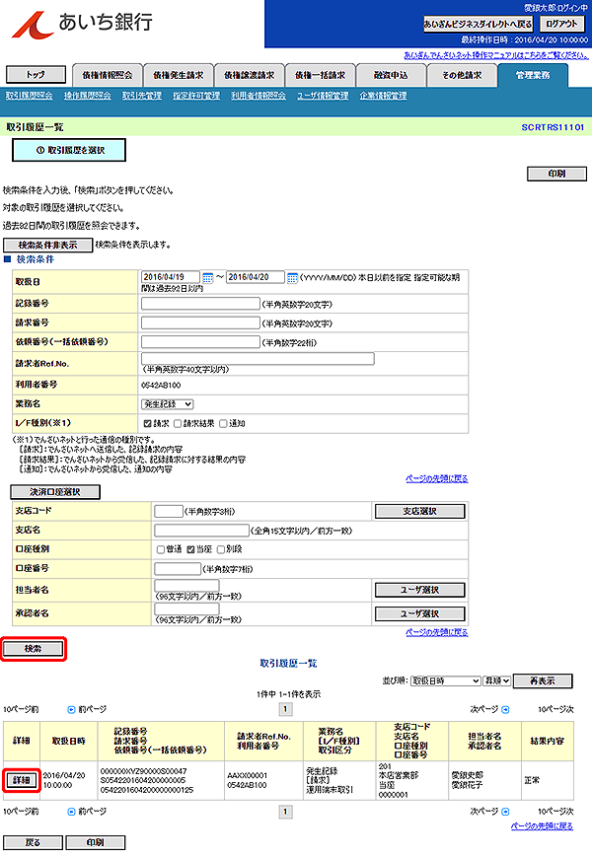The image size is (592, 858).
Task: Open ユーザ情報管理 submenu link
Action: 323,96
